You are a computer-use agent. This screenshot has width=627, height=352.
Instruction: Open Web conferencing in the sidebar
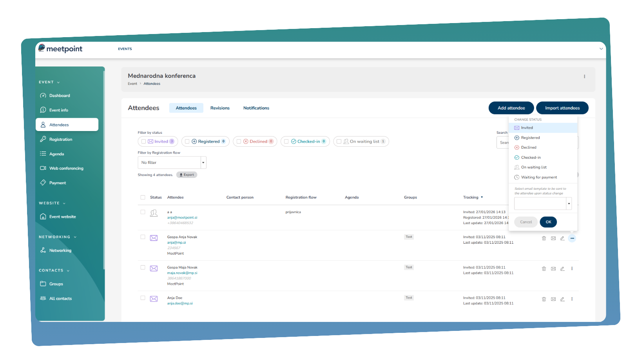(x=67, y=169)
